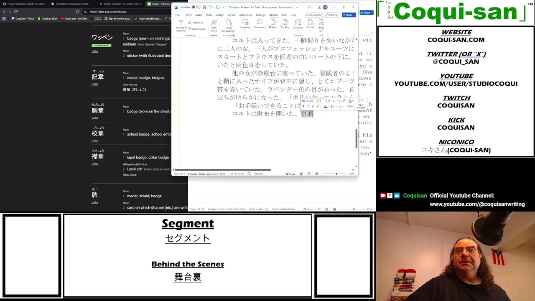Viewport: 535px width, 301px height.
Task: Open Styles from the mini toolbar
Action: pos(350,103)
